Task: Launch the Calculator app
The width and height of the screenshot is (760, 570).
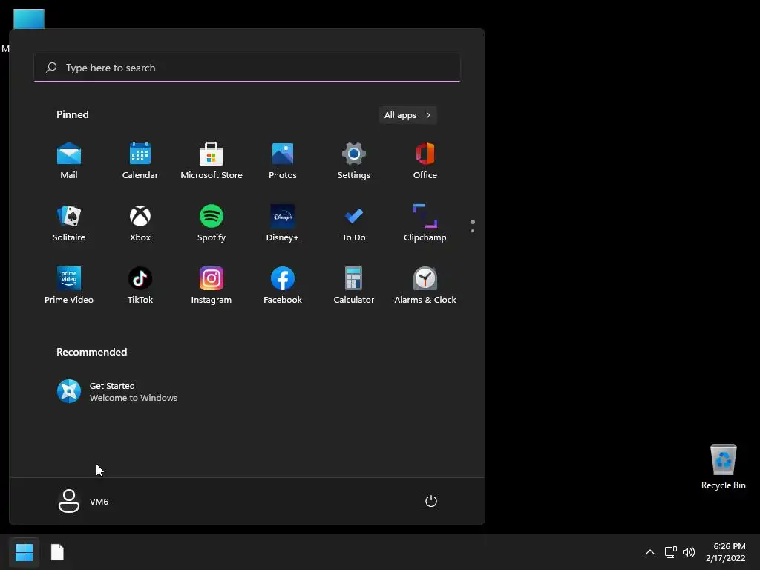Action: point(354,286)
